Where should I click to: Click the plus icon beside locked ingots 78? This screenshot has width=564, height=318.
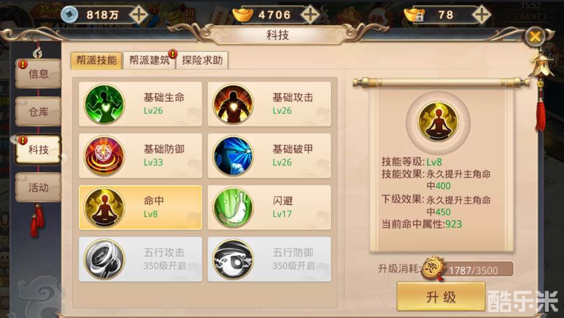click(x=481, y=15)
